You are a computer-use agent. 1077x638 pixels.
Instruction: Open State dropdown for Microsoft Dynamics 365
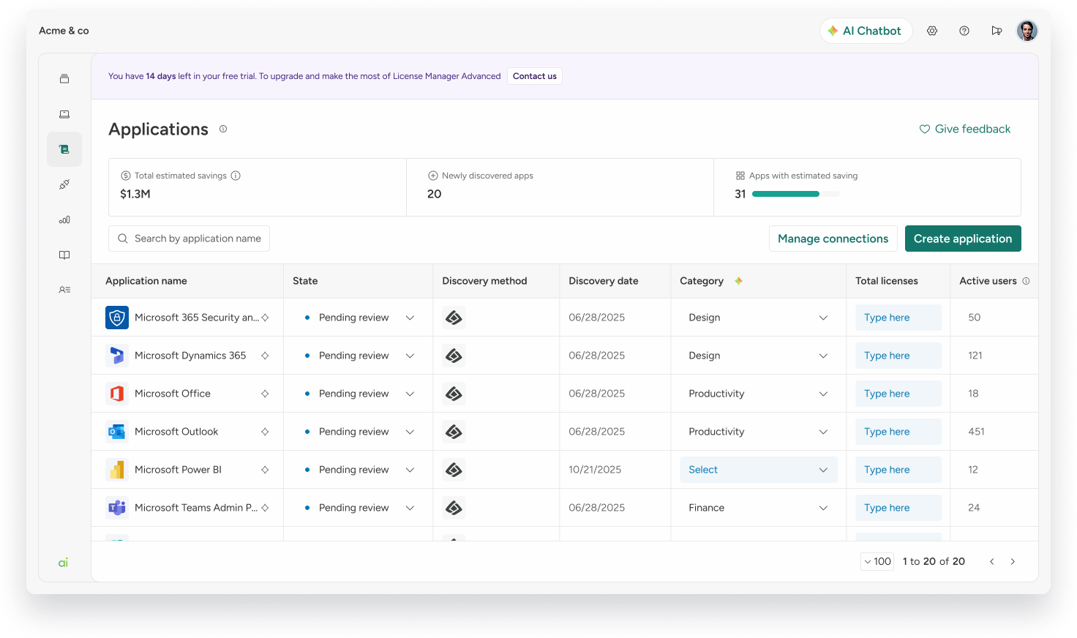359,356
